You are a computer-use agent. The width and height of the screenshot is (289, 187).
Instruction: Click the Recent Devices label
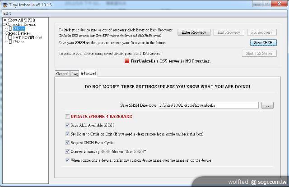coord(18,33)
